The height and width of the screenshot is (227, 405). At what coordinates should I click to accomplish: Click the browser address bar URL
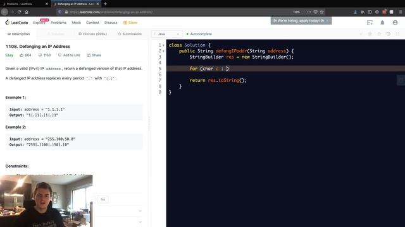[111, 12]
